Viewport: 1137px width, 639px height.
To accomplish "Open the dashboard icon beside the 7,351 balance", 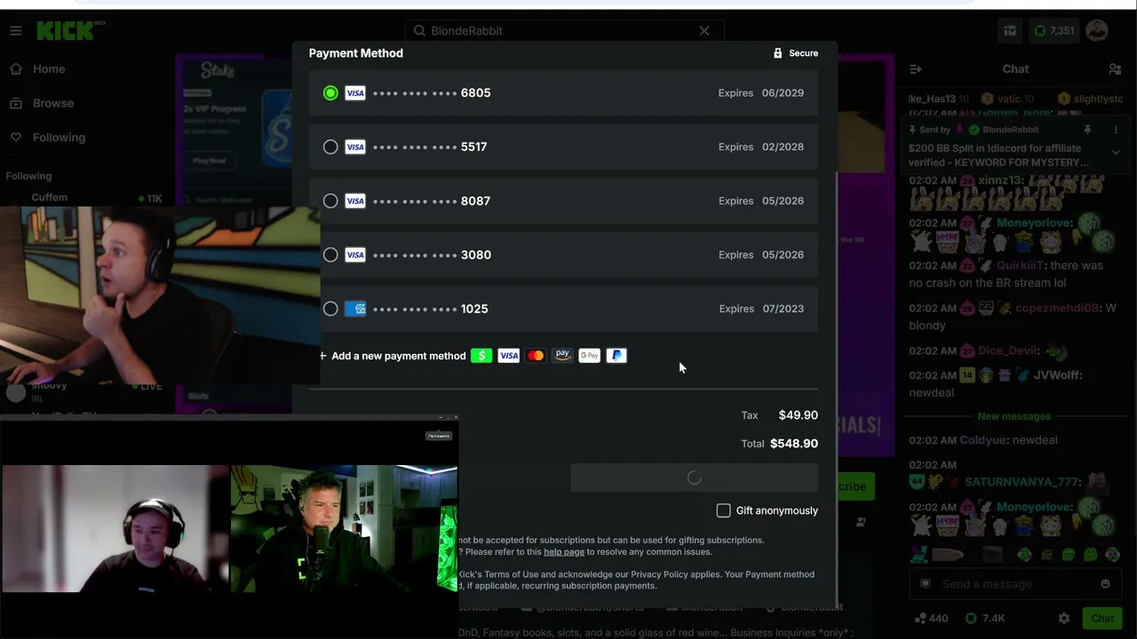I will click(x=1010, y=31).
